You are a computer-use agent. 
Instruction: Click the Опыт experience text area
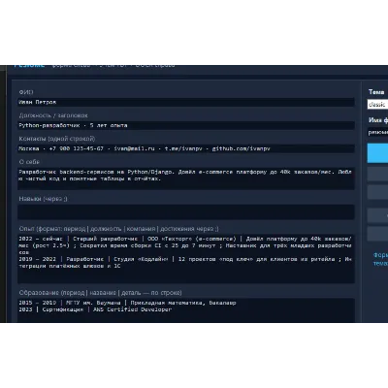point(186,259)
